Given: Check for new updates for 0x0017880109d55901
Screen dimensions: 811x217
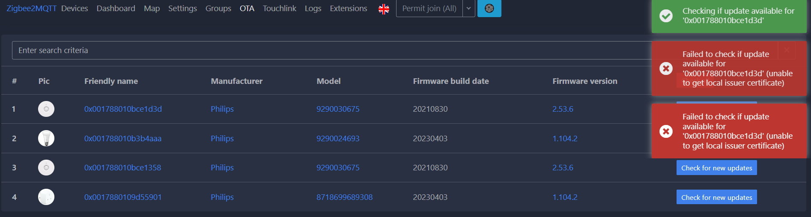Looking at the screenshot, I should pos(716,197).
